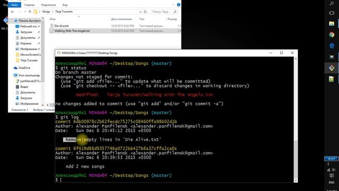Open Task View on the taskbar
Screen dimensions: 339x191
click(x=332, y=13)
